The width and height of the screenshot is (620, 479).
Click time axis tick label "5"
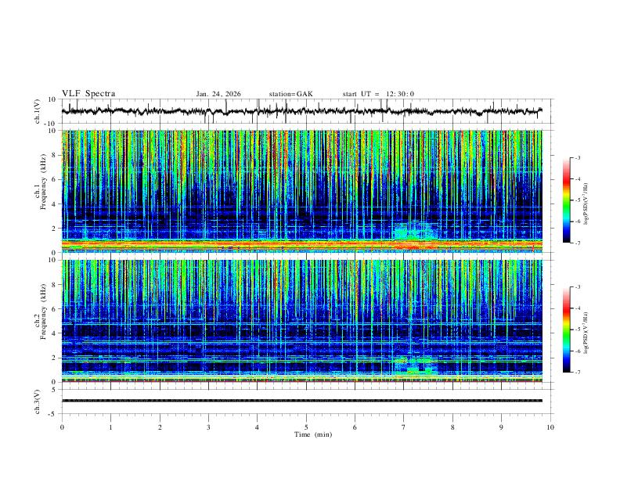306,427
